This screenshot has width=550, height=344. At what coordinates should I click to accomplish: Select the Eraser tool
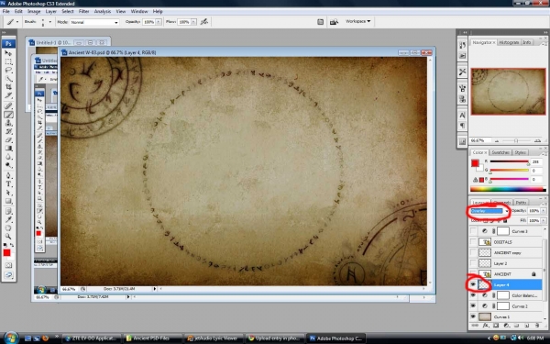coord(8,139)
